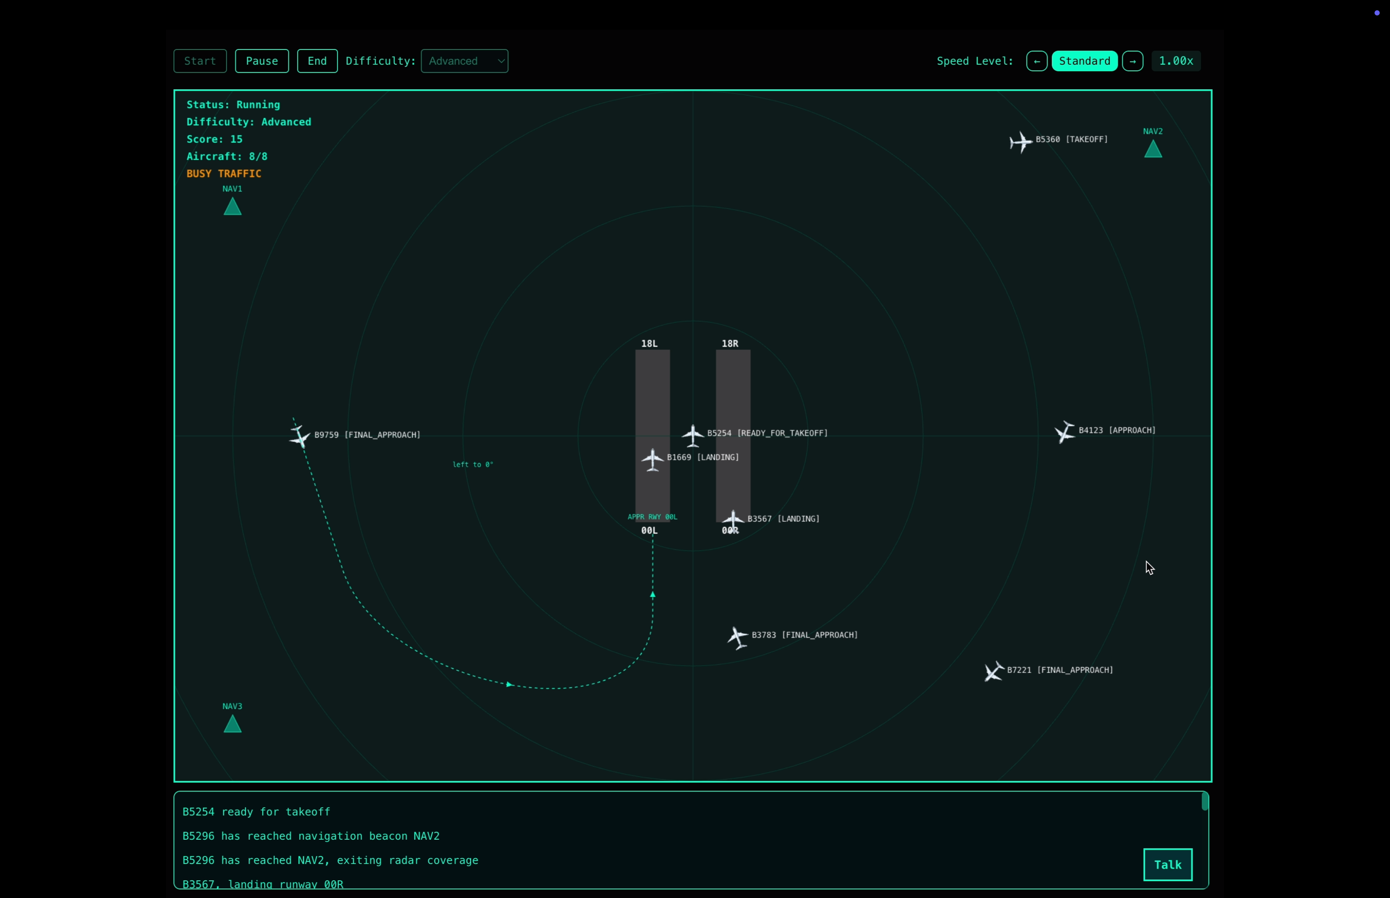Decrease speed level with left arrow
The height and width of the screenshot is (898, 1390).
[1036, 61]
